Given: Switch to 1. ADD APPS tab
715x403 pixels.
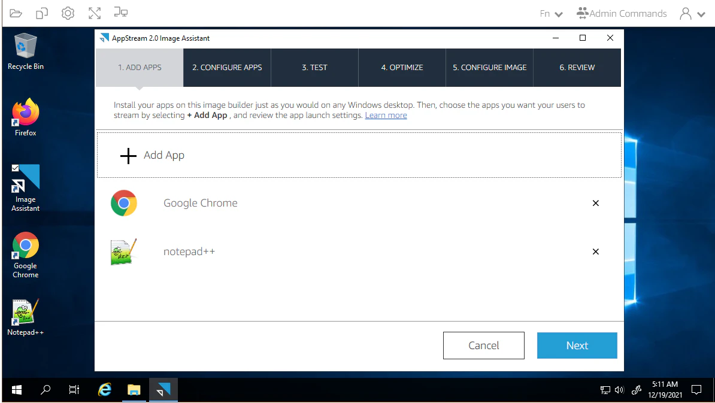Looking at the screenshot, I should click(x=140, y=68).
